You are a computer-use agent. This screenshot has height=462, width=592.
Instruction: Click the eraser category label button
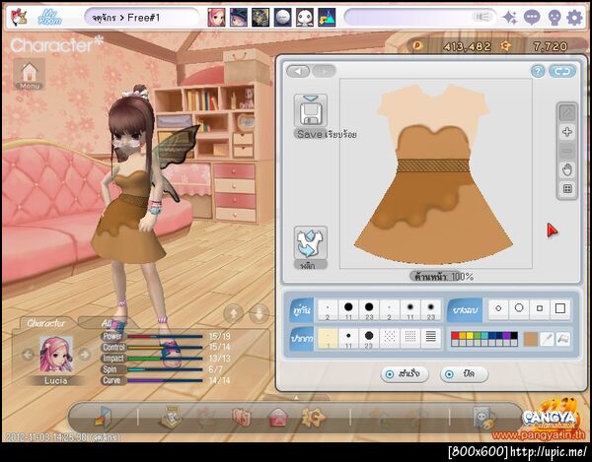465,310
